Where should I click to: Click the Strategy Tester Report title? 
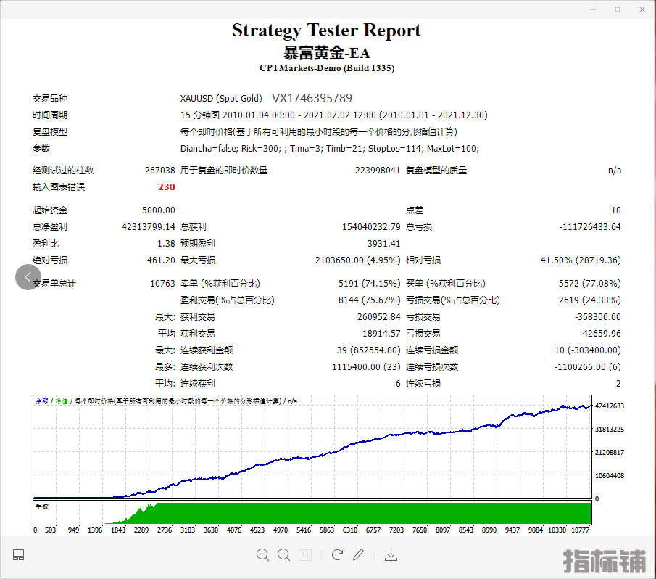[326, 30]
